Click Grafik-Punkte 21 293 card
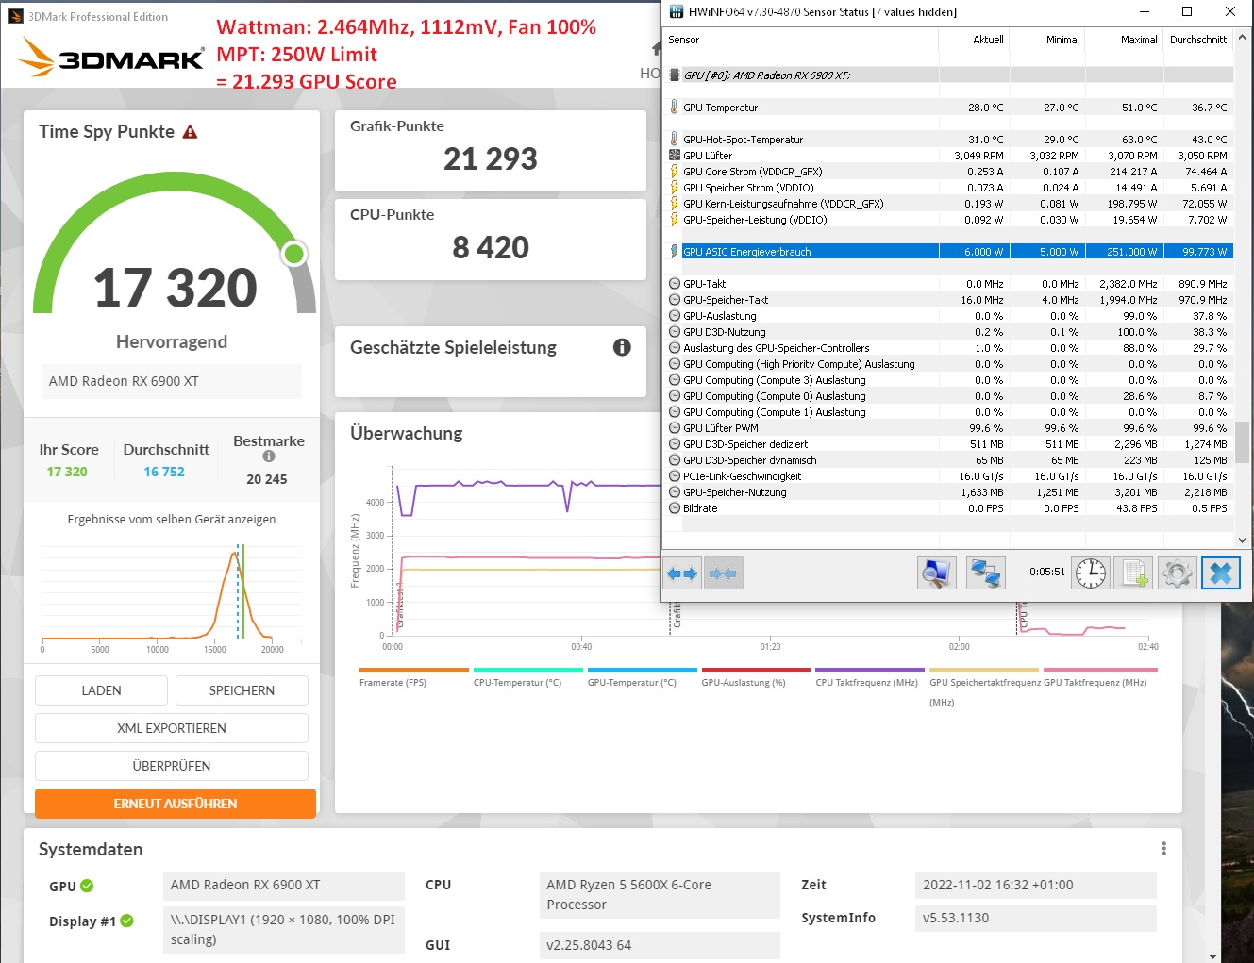The width and height of the screenshot is (1254, 963). tap(491, 151)
